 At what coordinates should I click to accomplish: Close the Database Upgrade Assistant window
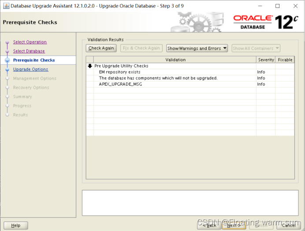(295, 6)
